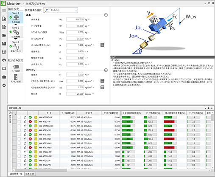Click yellow SV icon in HK-KT2024W row

pyautogui.click(x=36, y=152)
